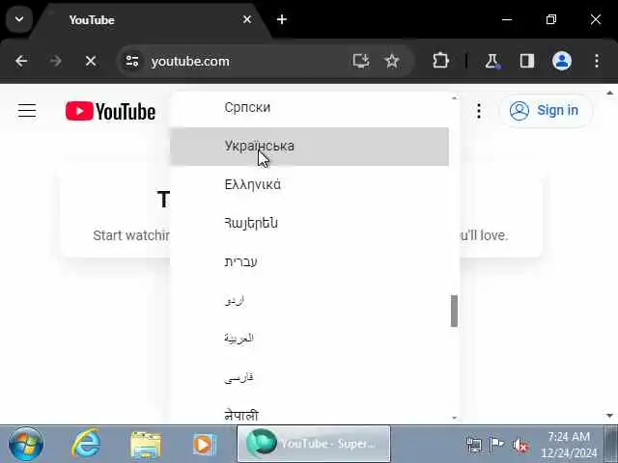
Task: View site information icon in address bar
Action: pyautogui.click(x=132, y=61)
